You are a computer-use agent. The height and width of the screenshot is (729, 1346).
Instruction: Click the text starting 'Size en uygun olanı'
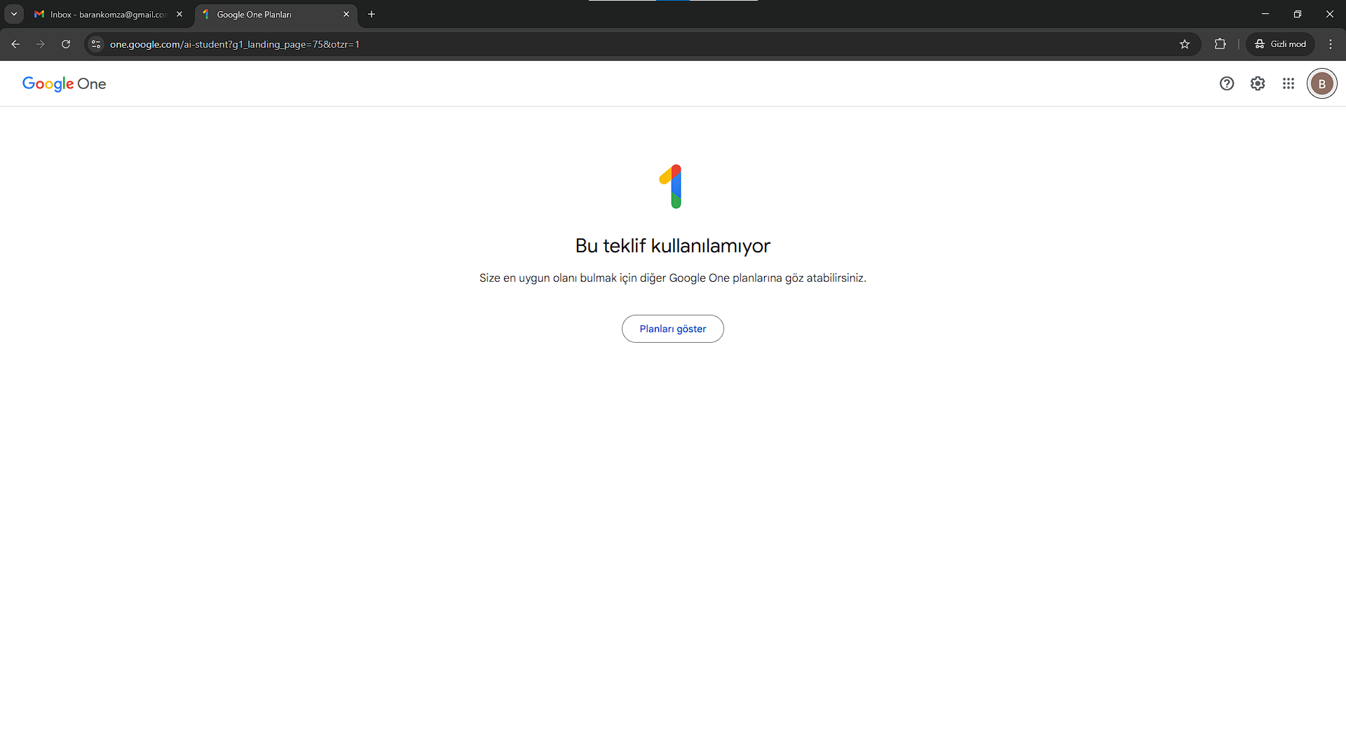point(673,278)
